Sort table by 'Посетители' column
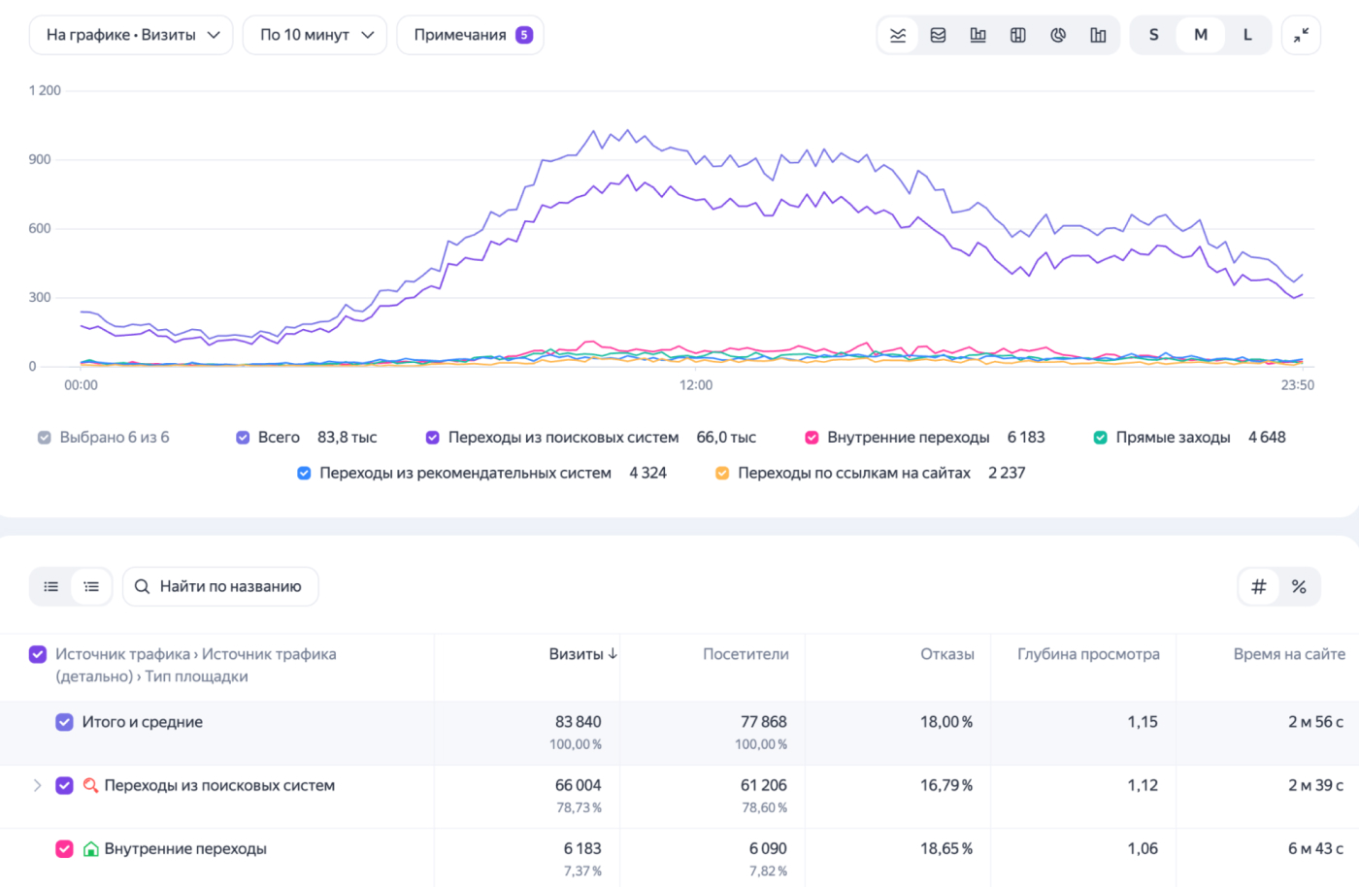Viewport: 1359px width, 887px height. [x=746, y=654]
